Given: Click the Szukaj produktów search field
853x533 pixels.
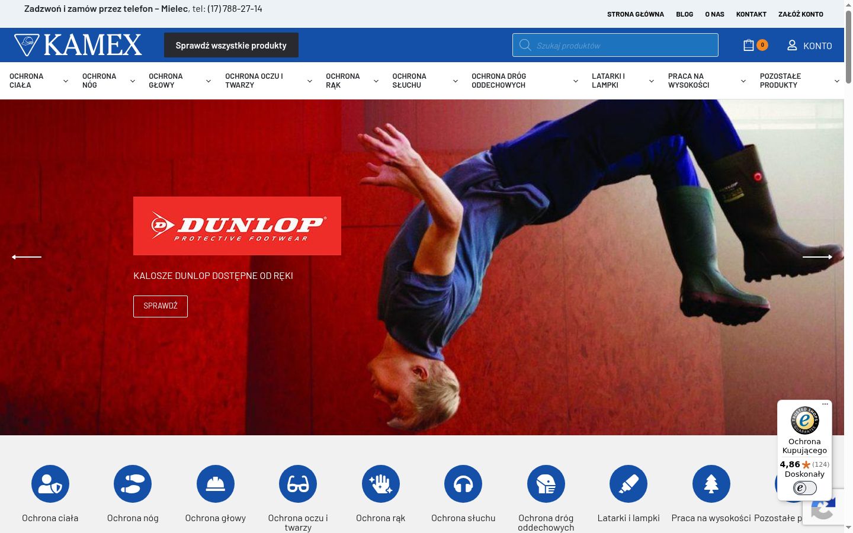Looking at the screenshot, I should [x=615, y=45].
